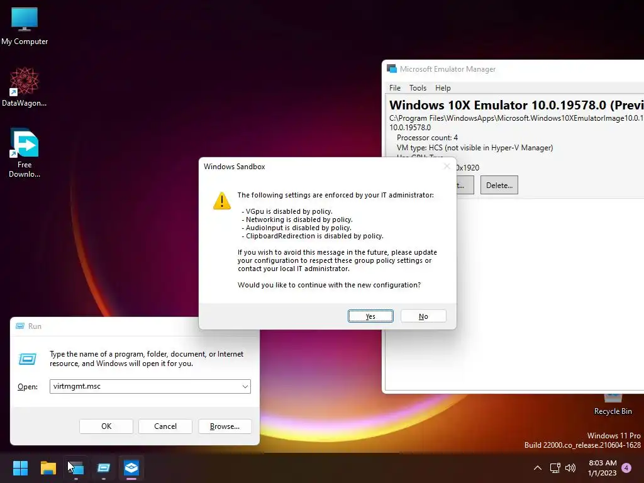Open the Tools menu in Emulator Manager

[418, 88]
